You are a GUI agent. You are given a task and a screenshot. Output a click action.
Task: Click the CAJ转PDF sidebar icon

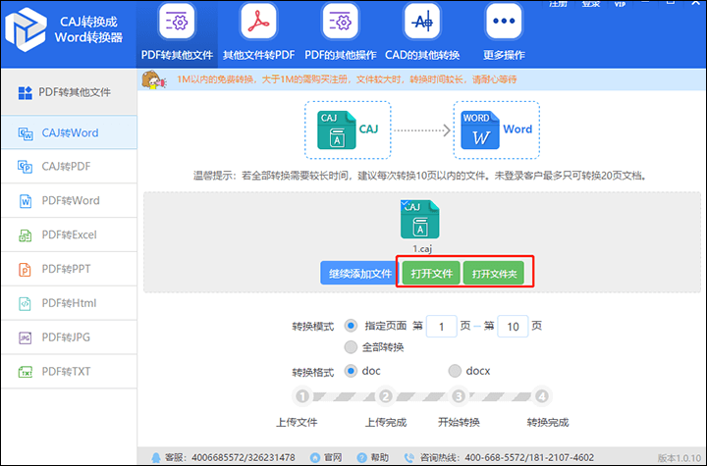[x=25, y=167]
